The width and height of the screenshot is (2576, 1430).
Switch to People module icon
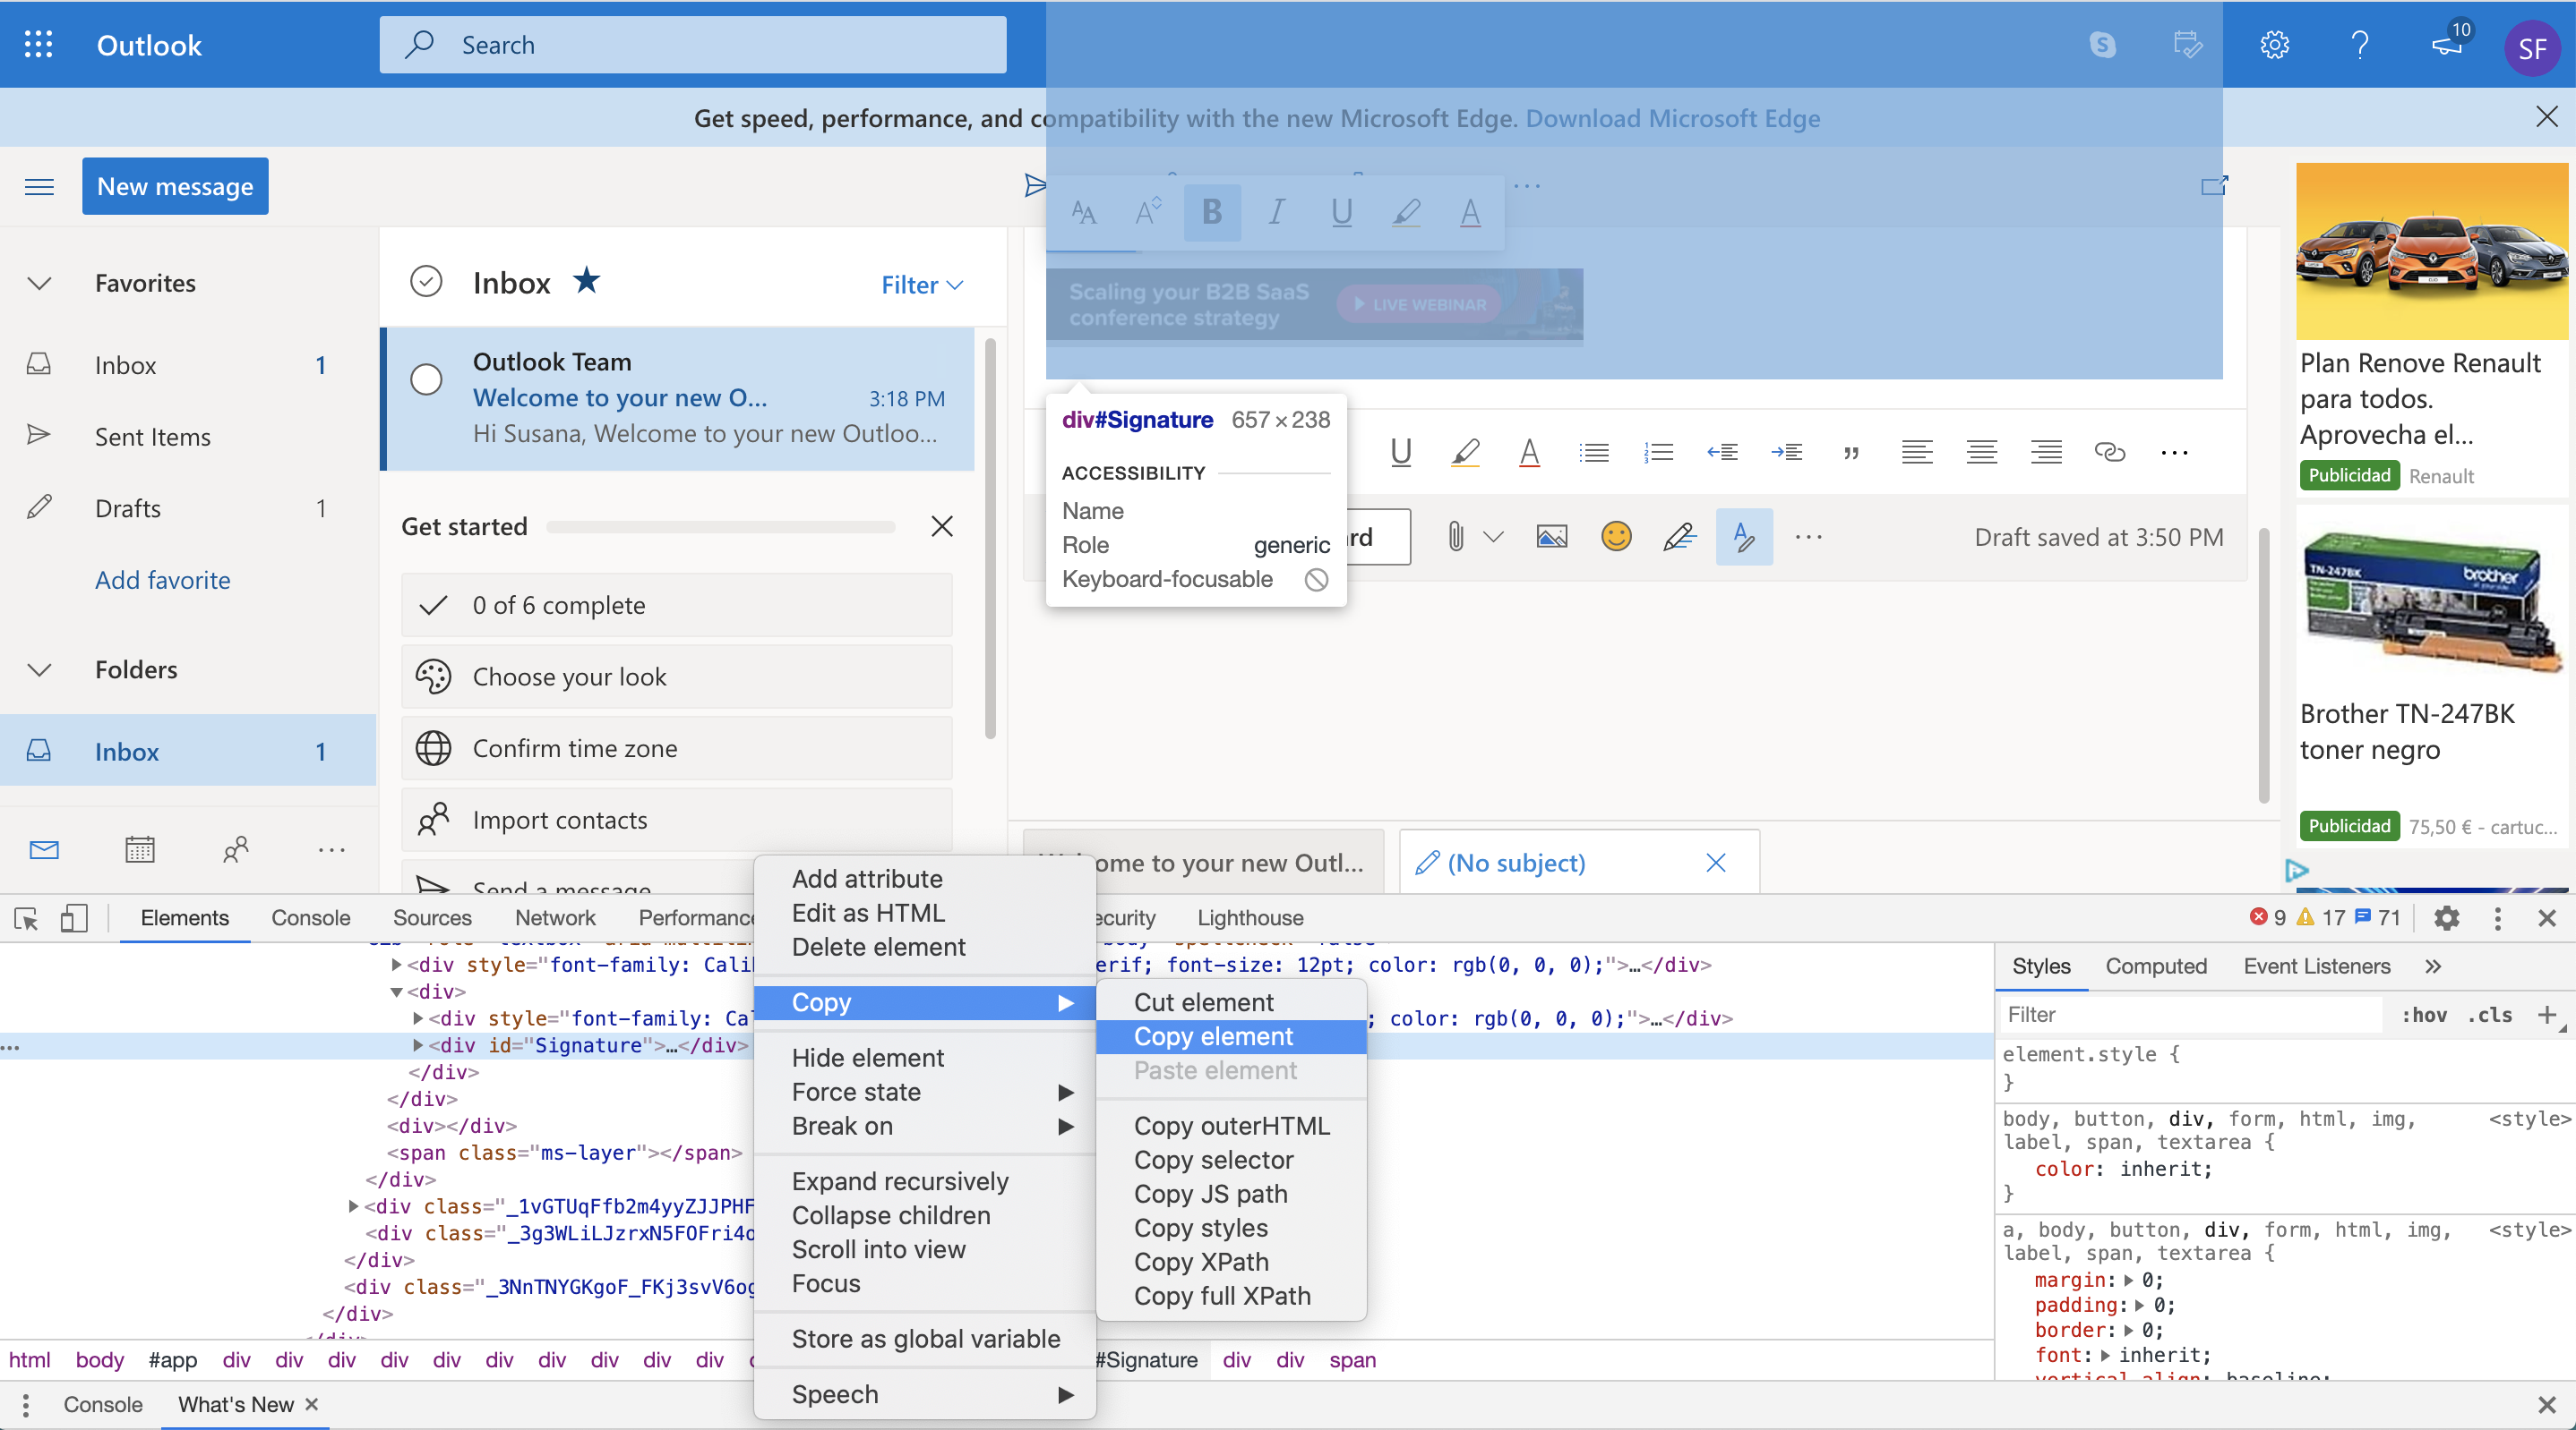point(235,850)
